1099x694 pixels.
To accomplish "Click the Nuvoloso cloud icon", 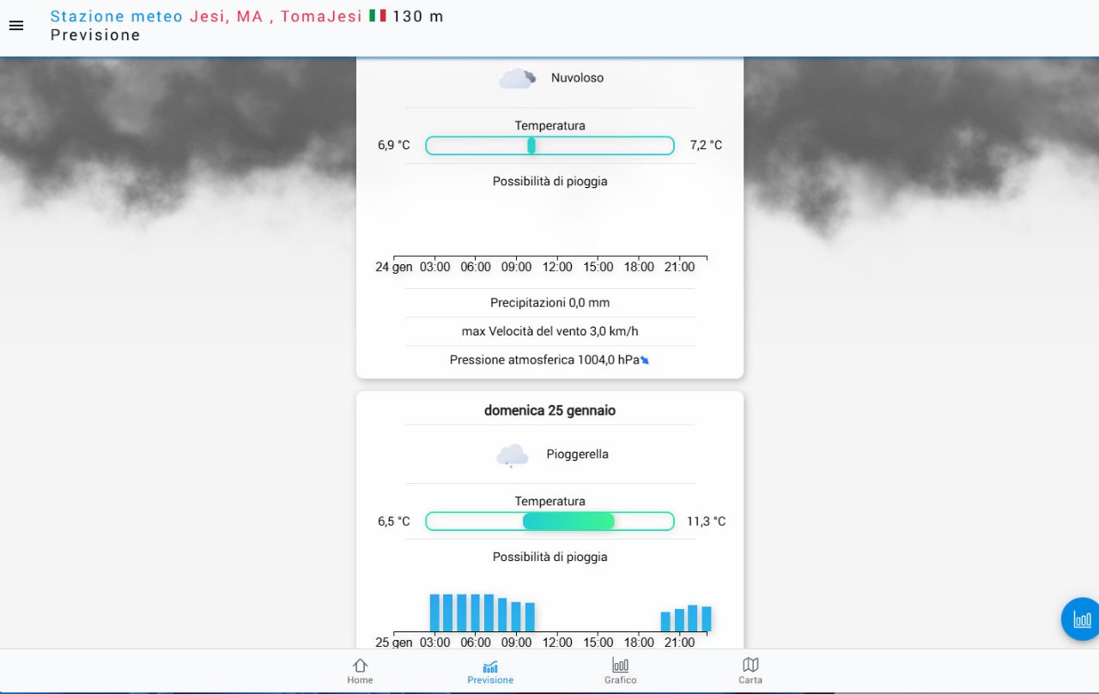I will click(518, 79).
